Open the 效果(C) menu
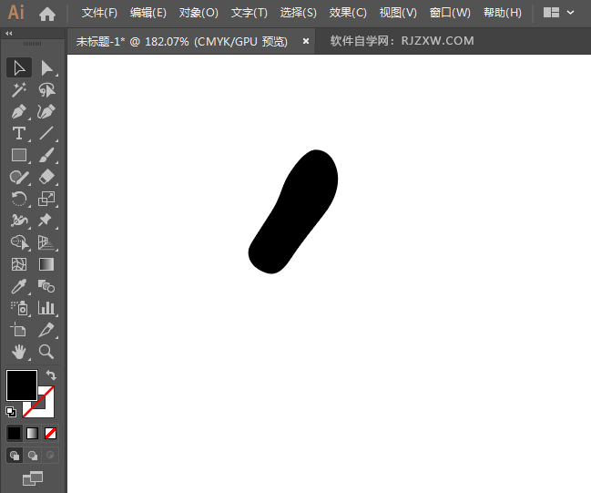The image size is (591, 493). (x=348, y=13)
